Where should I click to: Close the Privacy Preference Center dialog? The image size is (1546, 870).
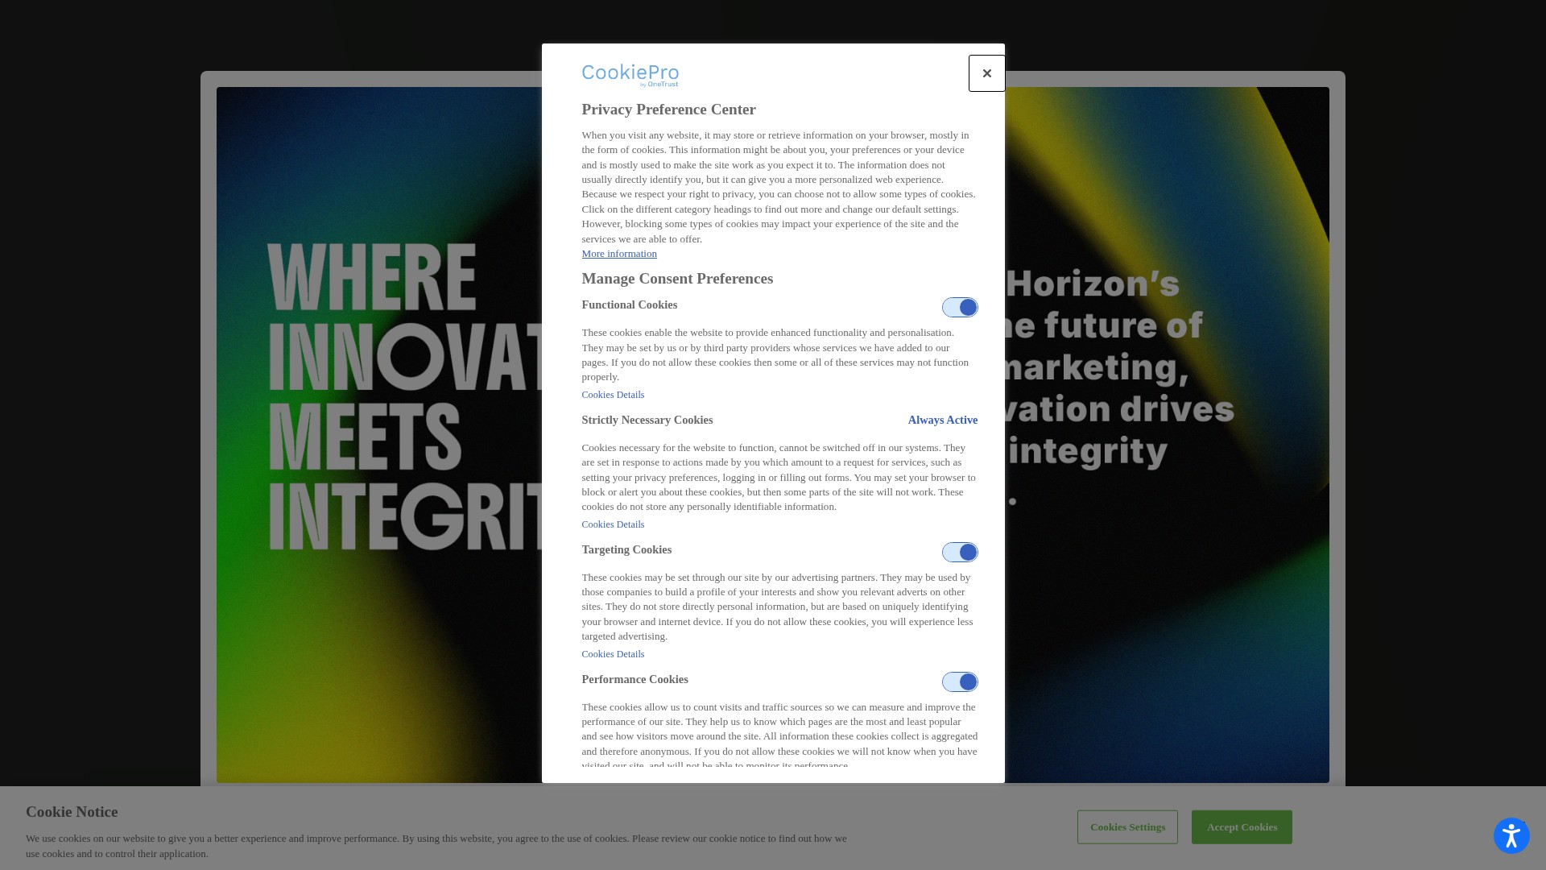[986, 73]
